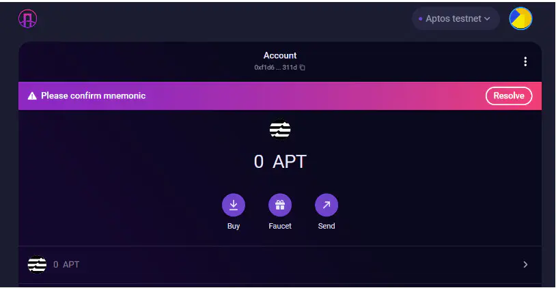Screen dimensions: 556x288
Task: Click the large 0 APT balance
Action: click(x=280, y=162)
